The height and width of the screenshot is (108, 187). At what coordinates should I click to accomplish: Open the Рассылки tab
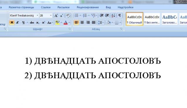pyautogui.click(x=63, y=7)
